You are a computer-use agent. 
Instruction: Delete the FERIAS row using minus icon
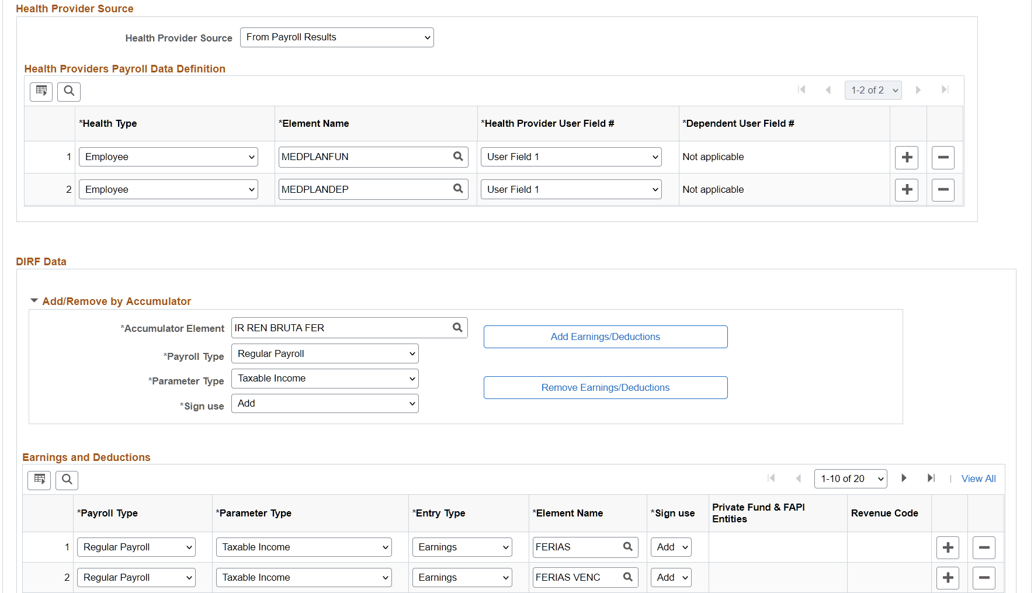click(984, 547)
